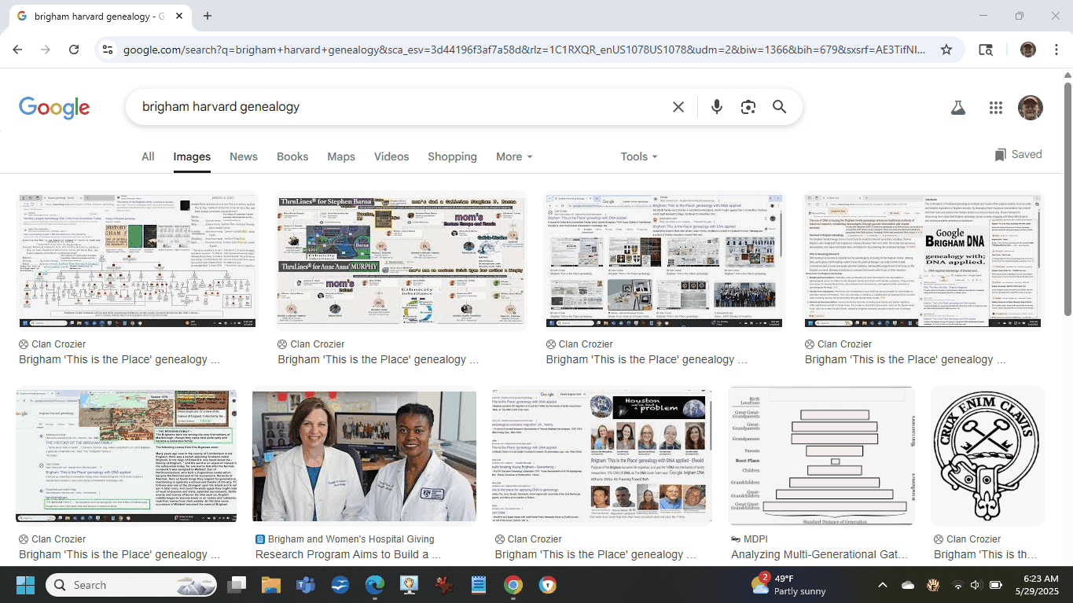1073x603 pixels.
Task: View site information icon in the address bar
Action: click(108, 50)
